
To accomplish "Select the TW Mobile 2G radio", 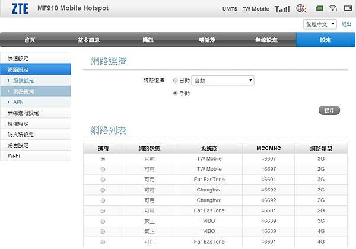I will tap(103, 170).
